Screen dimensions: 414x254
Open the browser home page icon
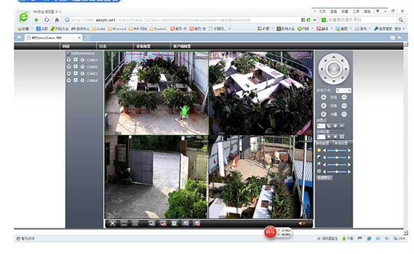(x=57, y=20)
